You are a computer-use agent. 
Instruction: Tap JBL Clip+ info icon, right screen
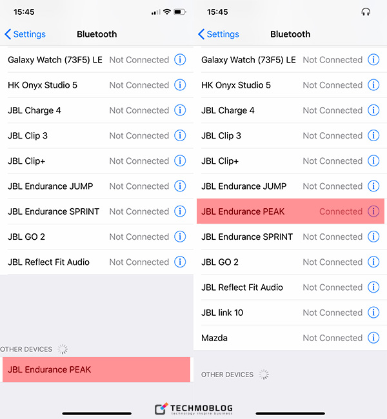373,161
